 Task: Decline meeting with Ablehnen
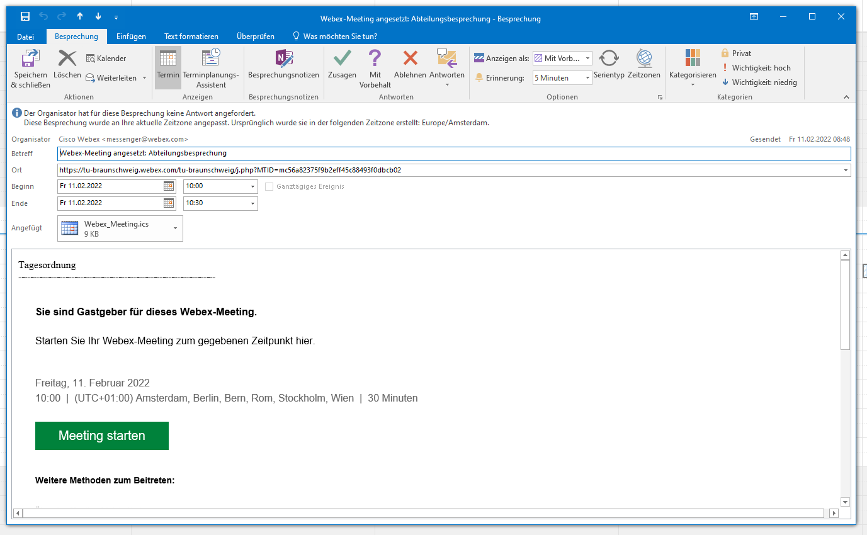coord(410,65)
